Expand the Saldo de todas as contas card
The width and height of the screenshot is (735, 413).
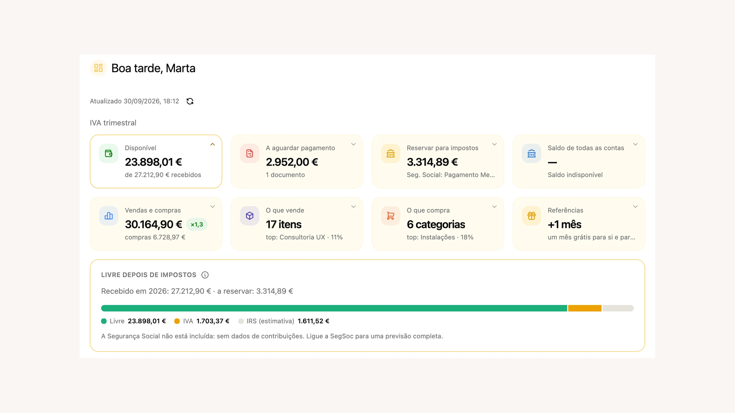coord(635,144)
